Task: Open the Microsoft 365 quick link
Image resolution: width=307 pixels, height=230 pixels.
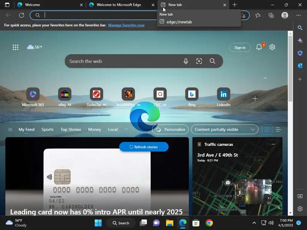Action: 33,97
